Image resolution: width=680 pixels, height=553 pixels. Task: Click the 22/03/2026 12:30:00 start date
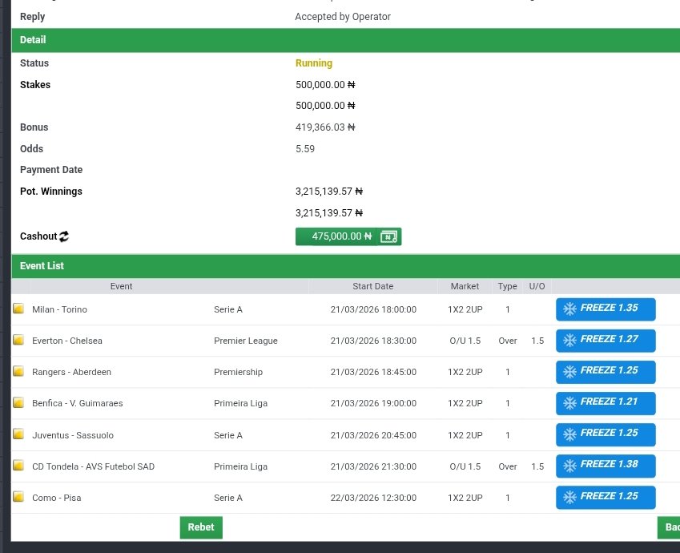pos(373,498)
